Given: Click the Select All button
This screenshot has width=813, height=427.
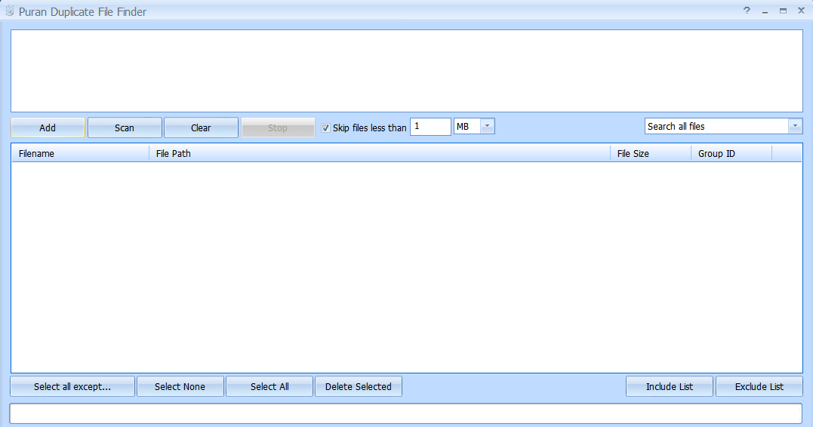Looking at the screenshot, I should pos(269,386).
